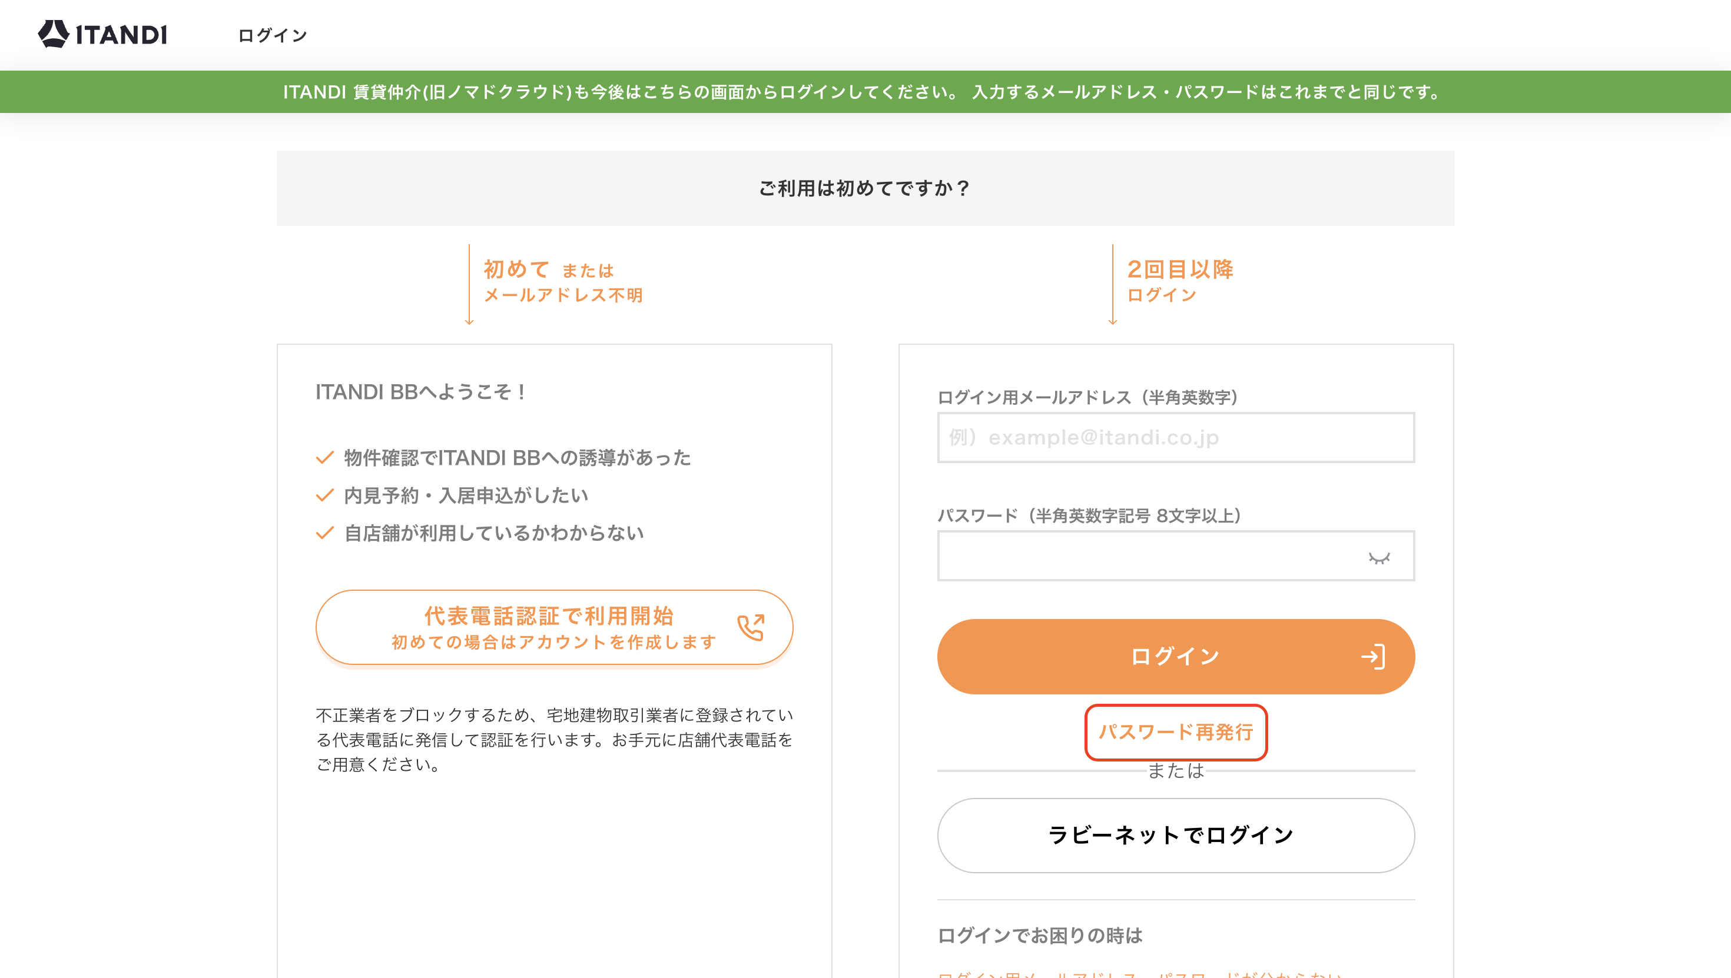Click the 不正業者をブロックするため explanation paragraph

(x=555, y=740)
